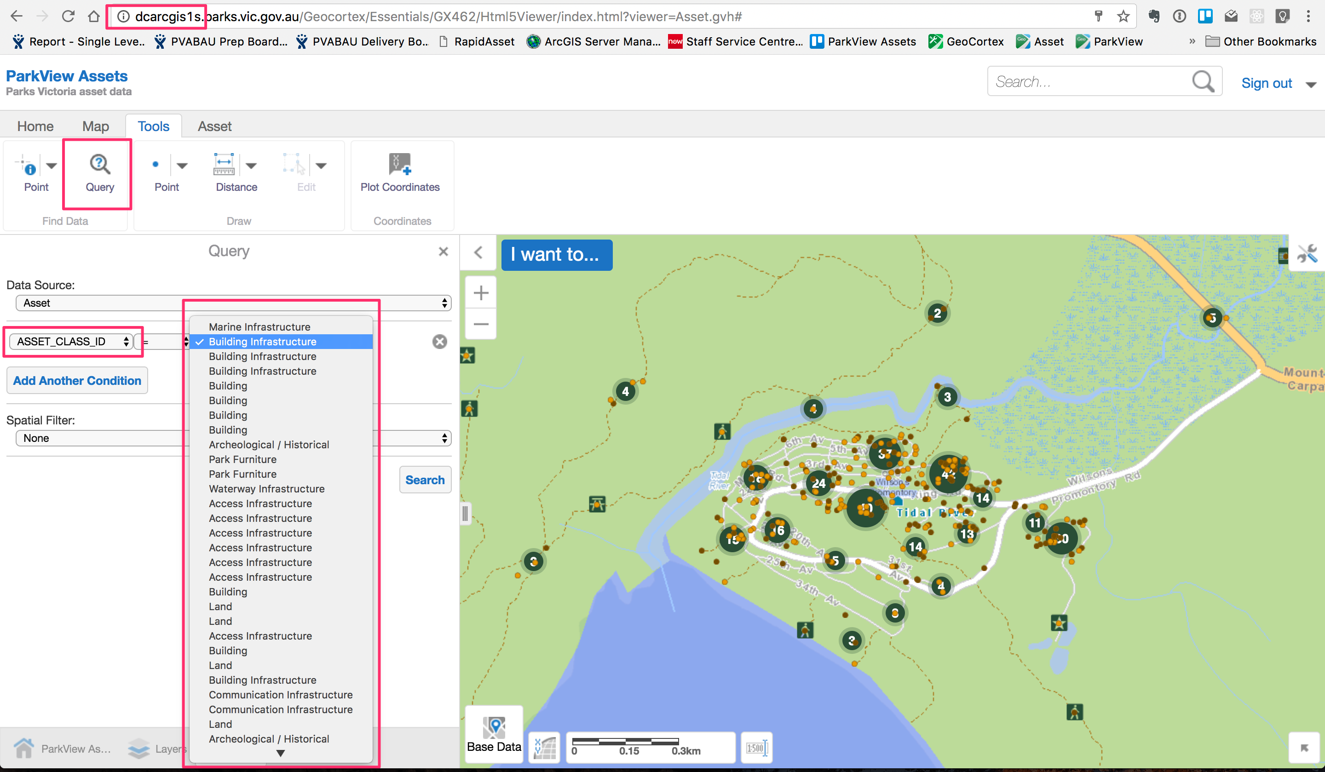This screenshot has height=772, width=1325.
Task: Click in the Search... text field
Action: [x=1089, y=82]
